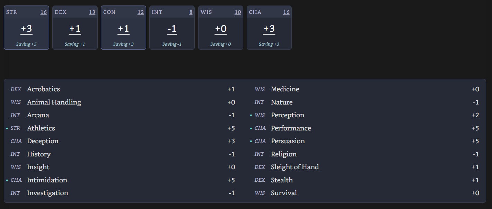Screen dimensions: 492x209
Task: Click the CHA modifier +3
Action: tap(269, 29)
